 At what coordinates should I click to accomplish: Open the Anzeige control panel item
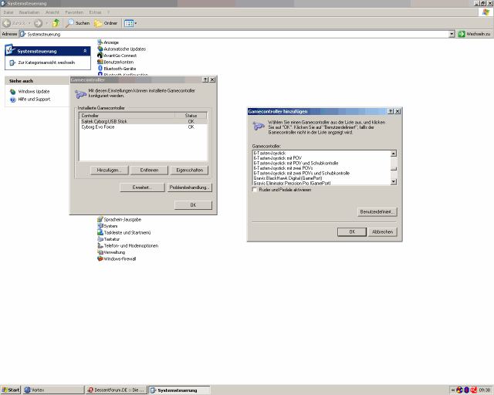point(108,42)
